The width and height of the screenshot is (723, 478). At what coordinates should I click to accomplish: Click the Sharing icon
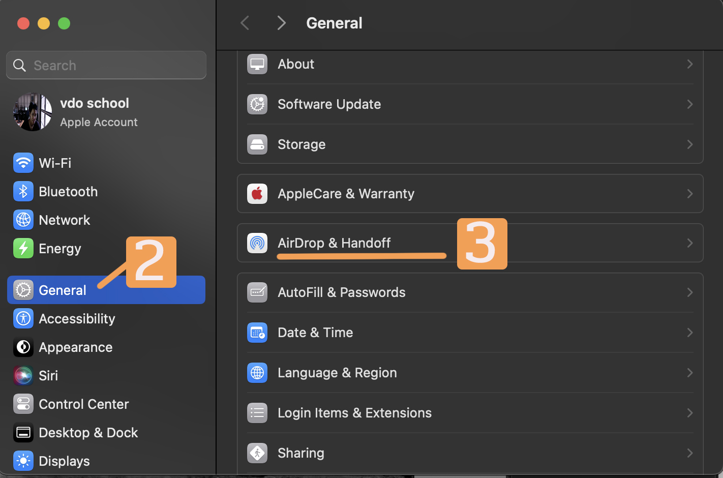(257, 453)
